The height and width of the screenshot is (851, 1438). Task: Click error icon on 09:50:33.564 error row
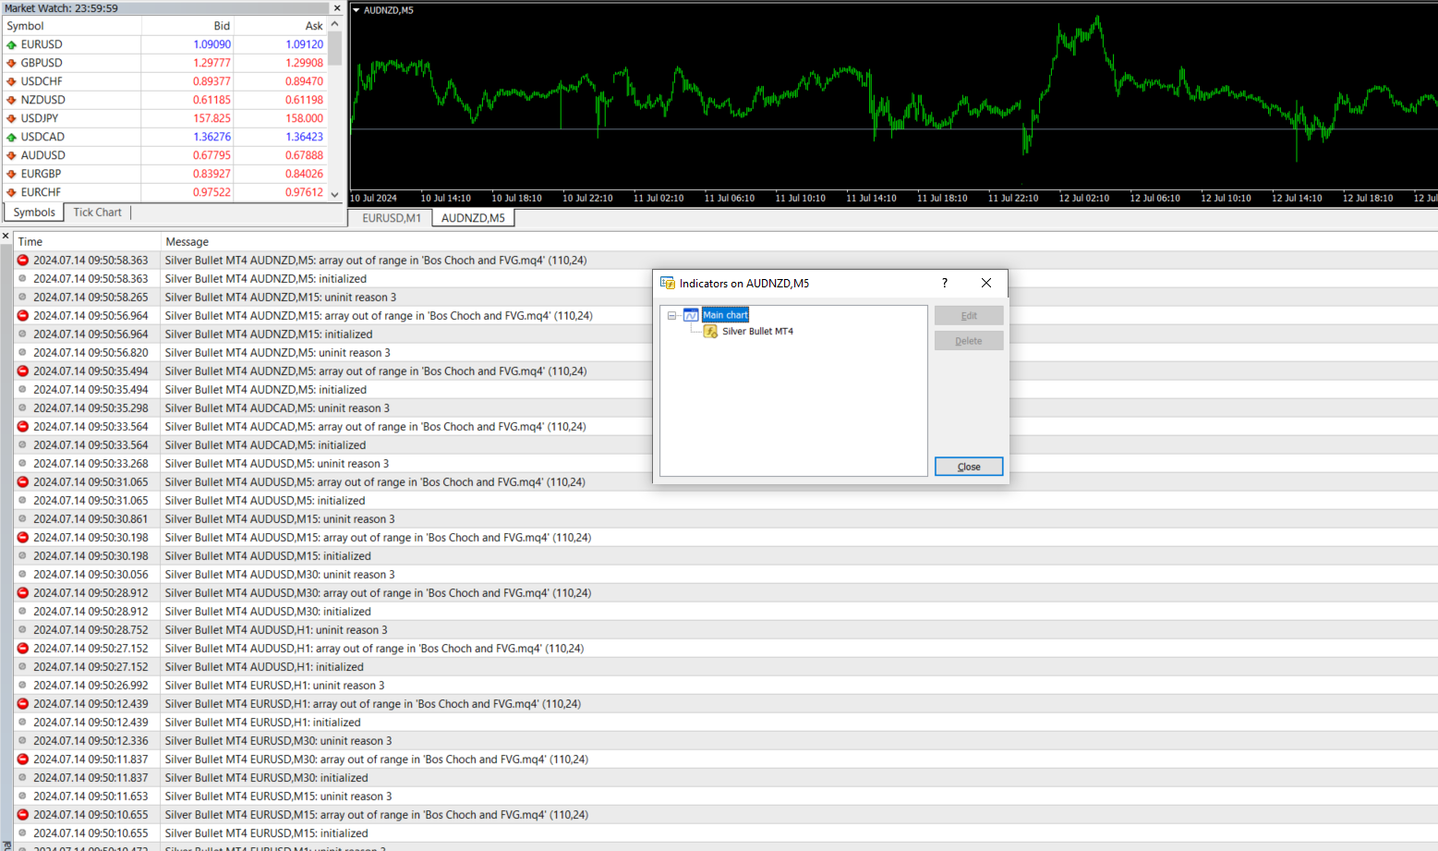point(23,427)
